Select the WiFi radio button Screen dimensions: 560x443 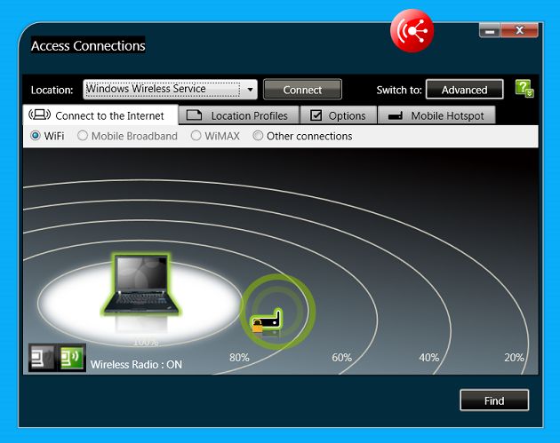[35, 136]
